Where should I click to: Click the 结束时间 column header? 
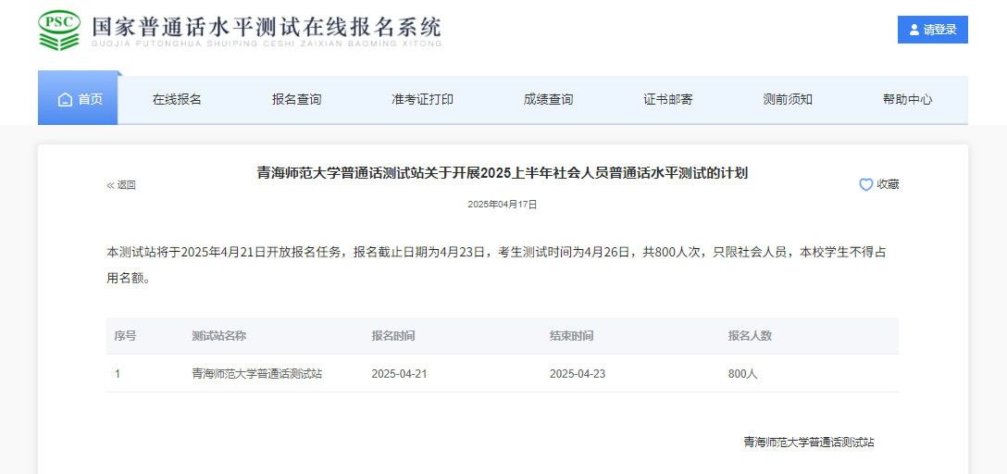572,336
